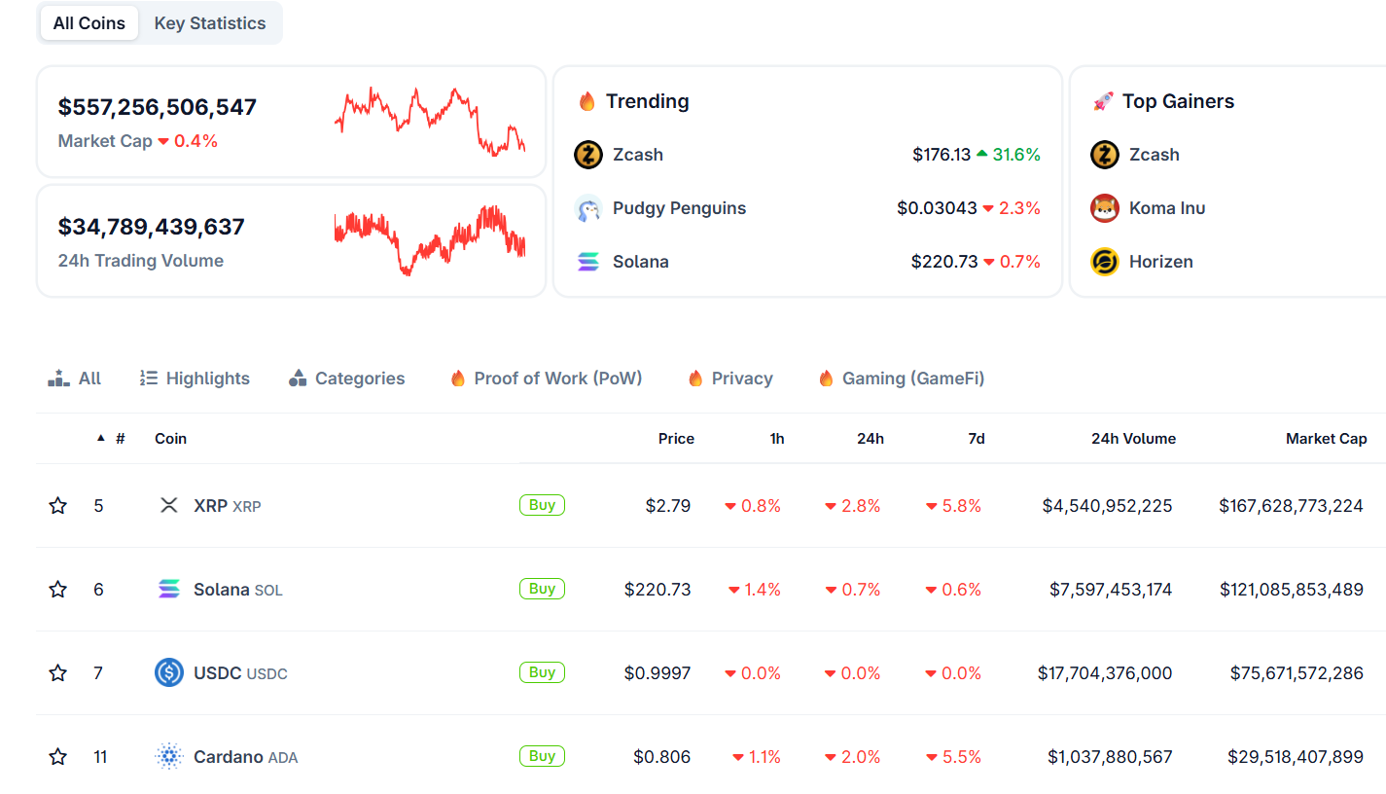1386x794 pixels.
Task: Click the XRP logo in the table
Action: pos(169,506)
